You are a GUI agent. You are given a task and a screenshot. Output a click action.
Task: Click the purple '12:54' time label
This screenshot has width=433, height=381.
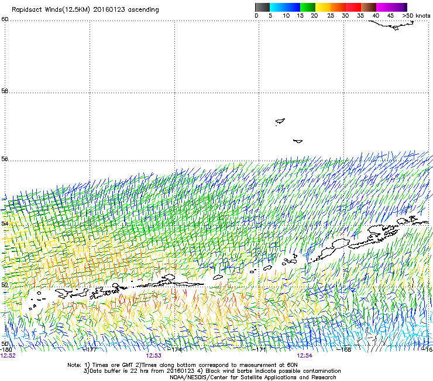pos(305,356)
